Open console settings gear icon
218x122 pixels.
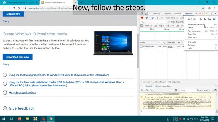(215, 90)
